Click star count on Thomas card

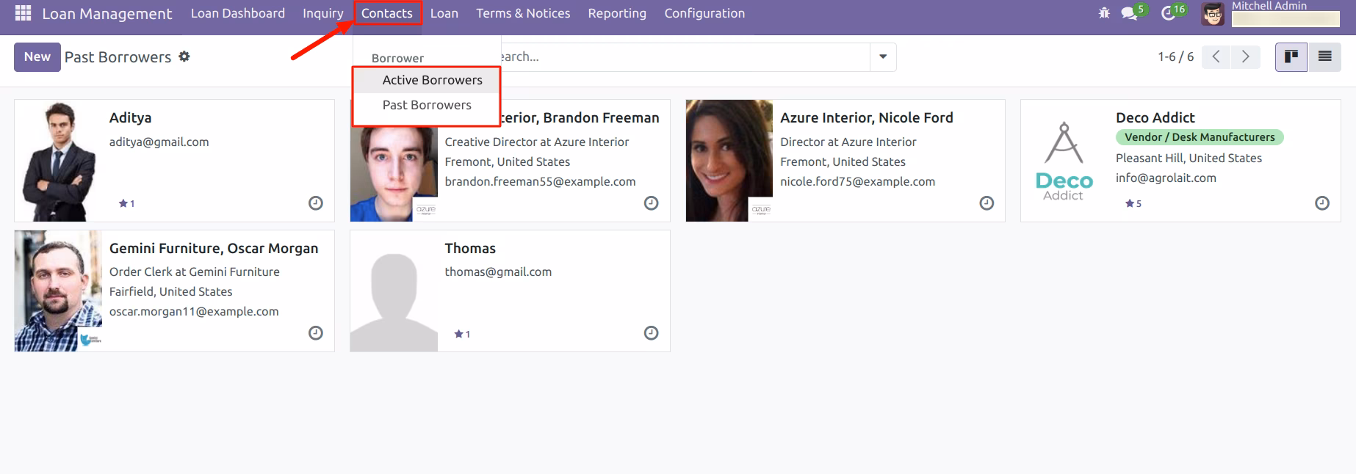point(462,334)
